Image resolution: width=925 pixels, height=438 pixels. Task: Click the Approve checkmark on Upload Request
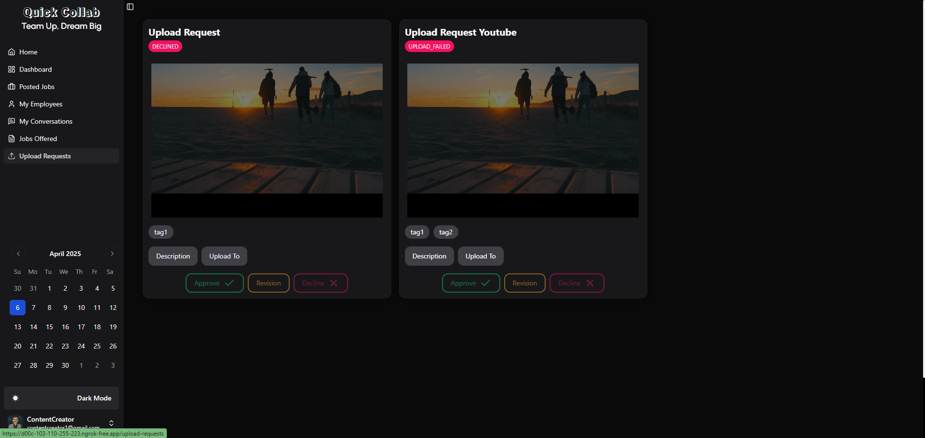pyautogui.click(x=229, y=283)
